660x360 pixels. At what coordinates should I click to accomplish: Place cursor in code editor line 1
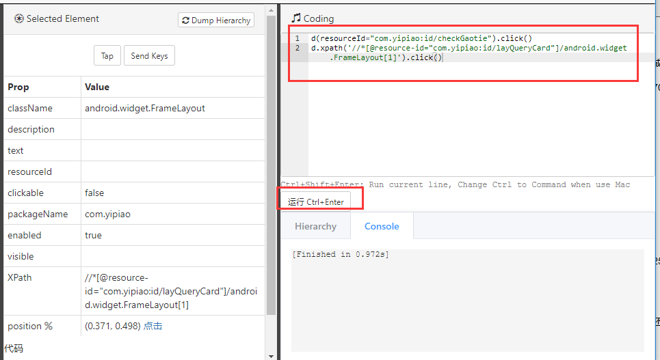tap(421, 38)
